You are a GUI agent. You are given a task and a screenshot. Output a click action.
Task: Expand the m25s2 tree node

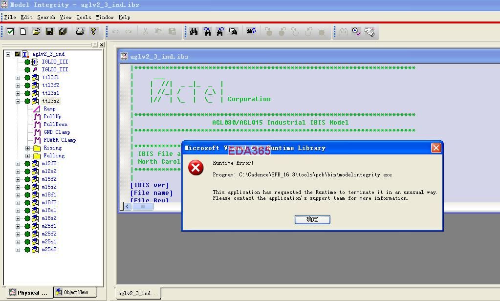[18, 250]
